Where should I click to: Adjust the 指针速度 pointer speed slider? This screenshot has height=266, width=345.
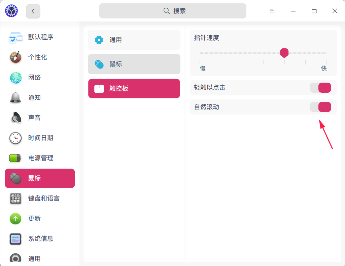(284, 53)
